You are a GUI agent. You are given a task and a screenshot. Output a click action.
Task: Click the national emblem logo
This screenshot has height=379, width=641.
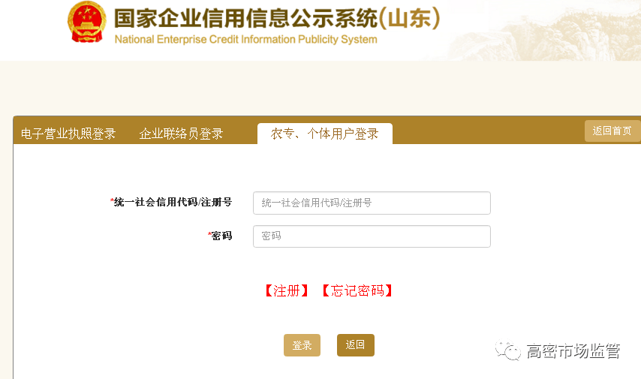(87, 23)
